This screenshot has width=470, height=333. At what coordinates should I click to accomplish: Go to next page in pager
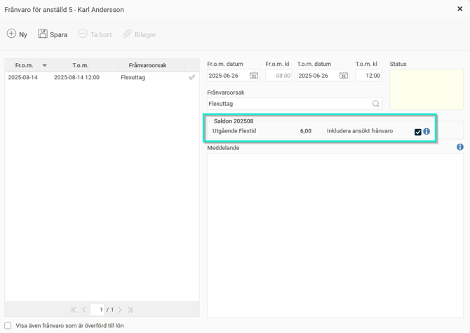tap(120, 310)
